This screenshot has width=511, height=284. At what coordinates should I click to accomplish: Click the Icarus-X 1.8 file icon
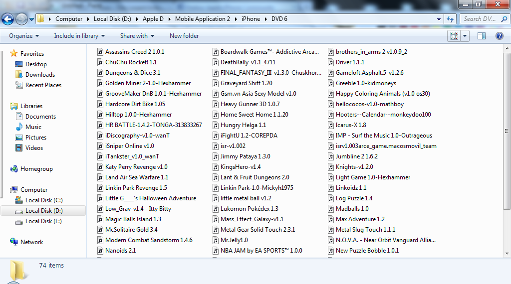click(x=331, y=125)
